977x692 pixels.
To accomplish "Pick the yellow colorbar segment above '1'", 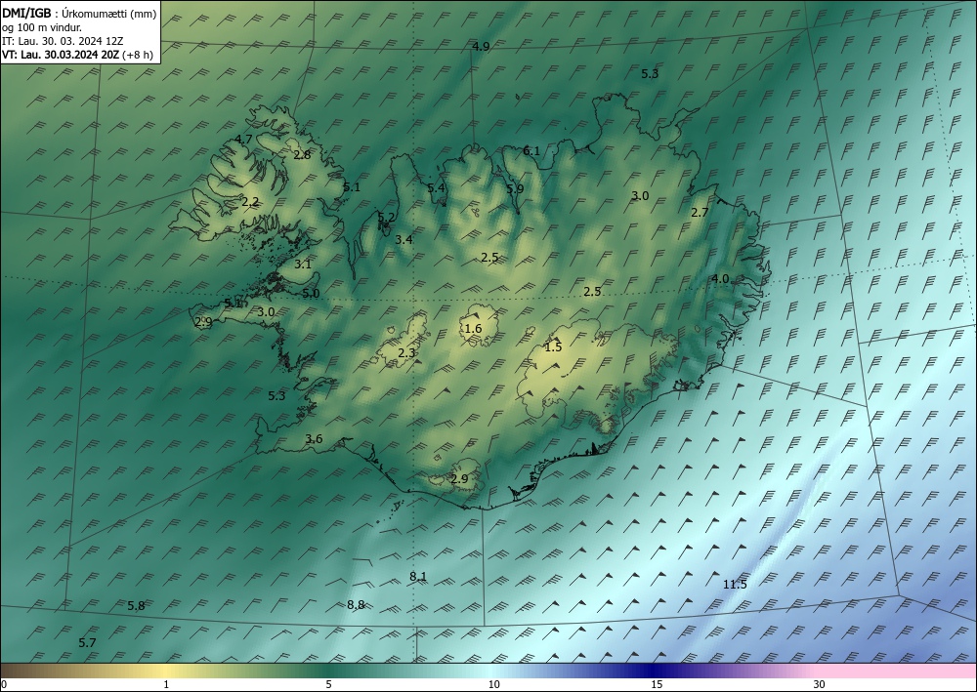I will [166, 671].
